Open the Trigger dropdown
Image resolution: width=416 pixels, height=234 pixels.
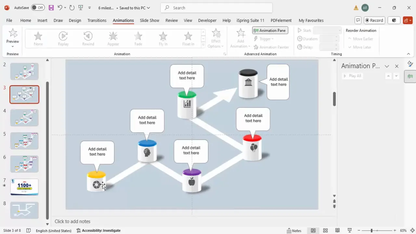coord(264,39)
